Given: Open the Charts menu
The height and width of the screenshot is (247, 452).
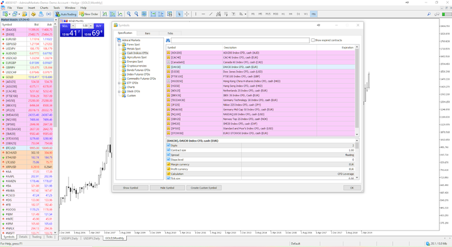Looking at the screenshot, I should tap(44, 8).
